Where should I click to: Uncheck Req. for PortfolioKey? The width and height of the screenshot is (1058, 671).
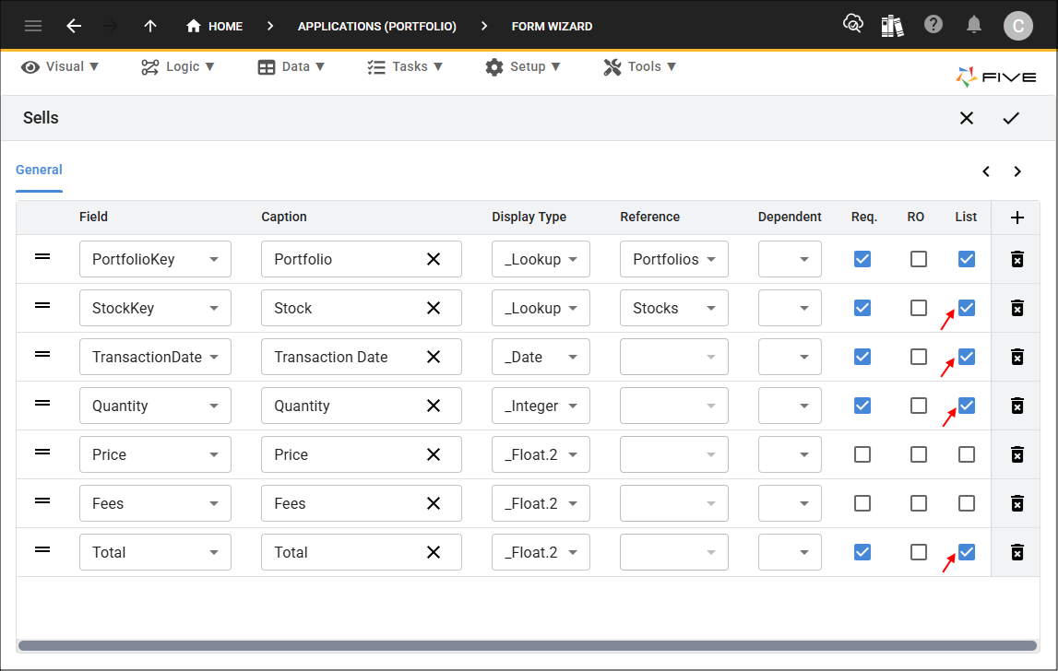pos(862,259)
